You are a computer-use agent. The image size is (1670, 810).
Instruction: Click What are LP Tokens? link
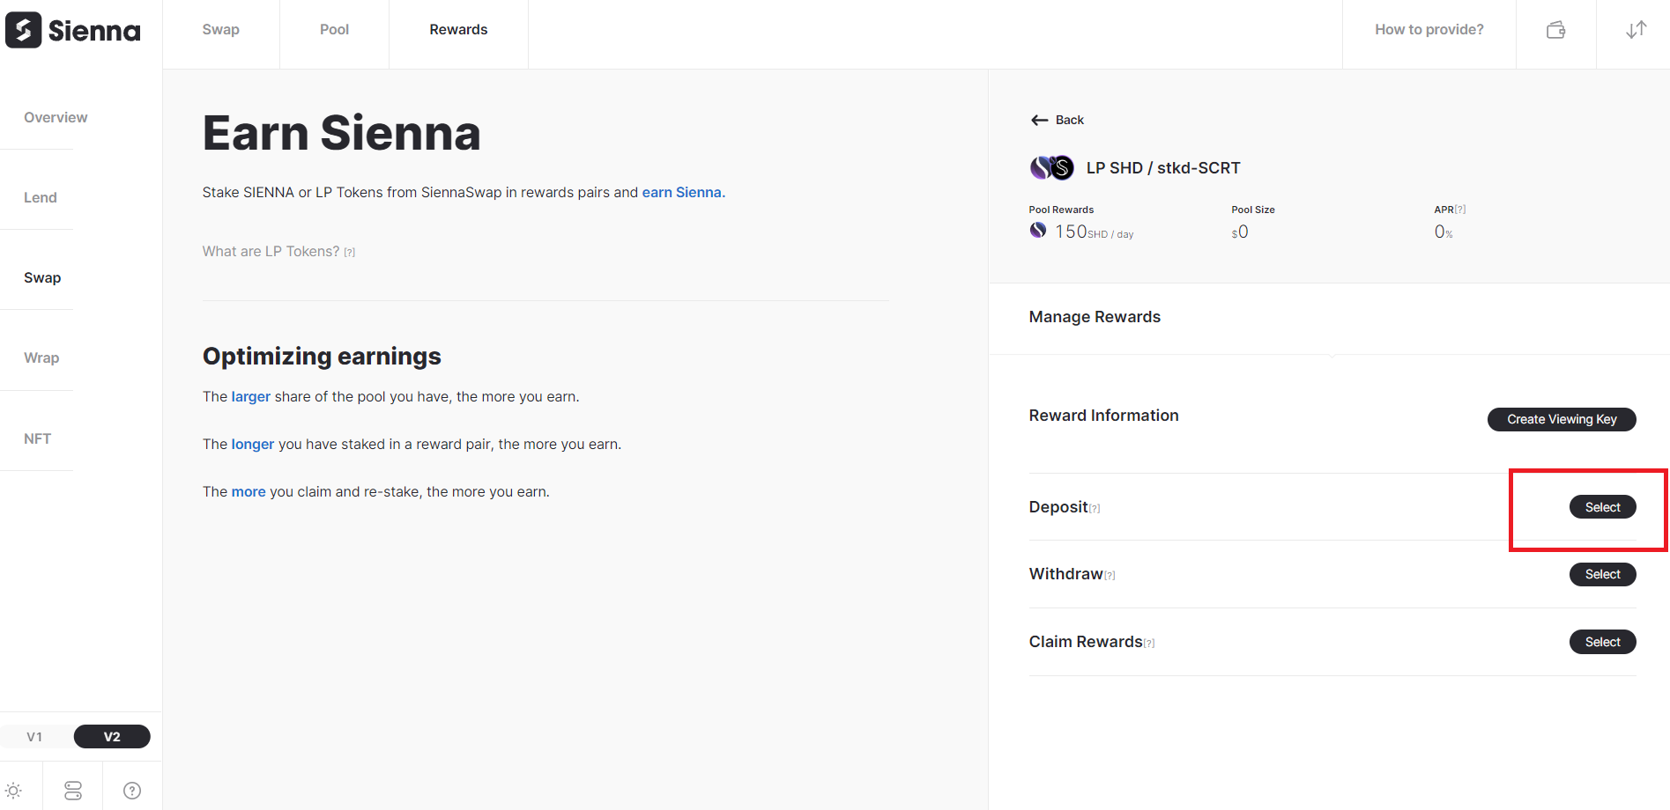click(x=271, y=252)
